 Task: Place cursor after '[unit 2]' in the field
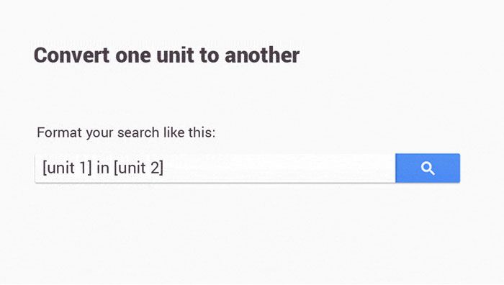[165, 168]
